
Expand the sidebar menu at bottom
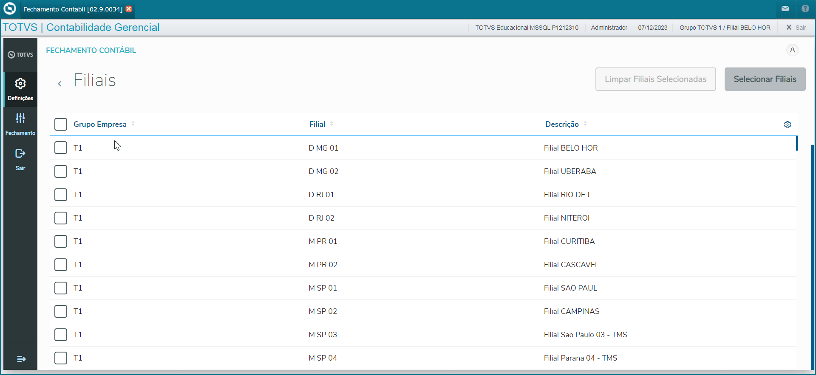21,359
